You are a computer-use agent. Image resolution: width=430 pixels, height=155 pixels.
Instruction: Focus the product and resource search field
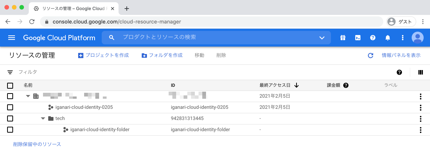[216, 38]
